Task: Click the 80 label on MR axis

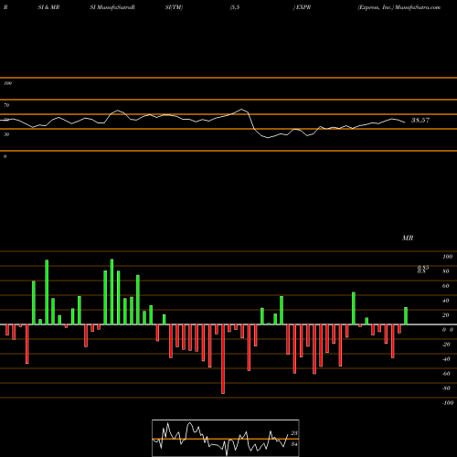Action: pos(446,271)
